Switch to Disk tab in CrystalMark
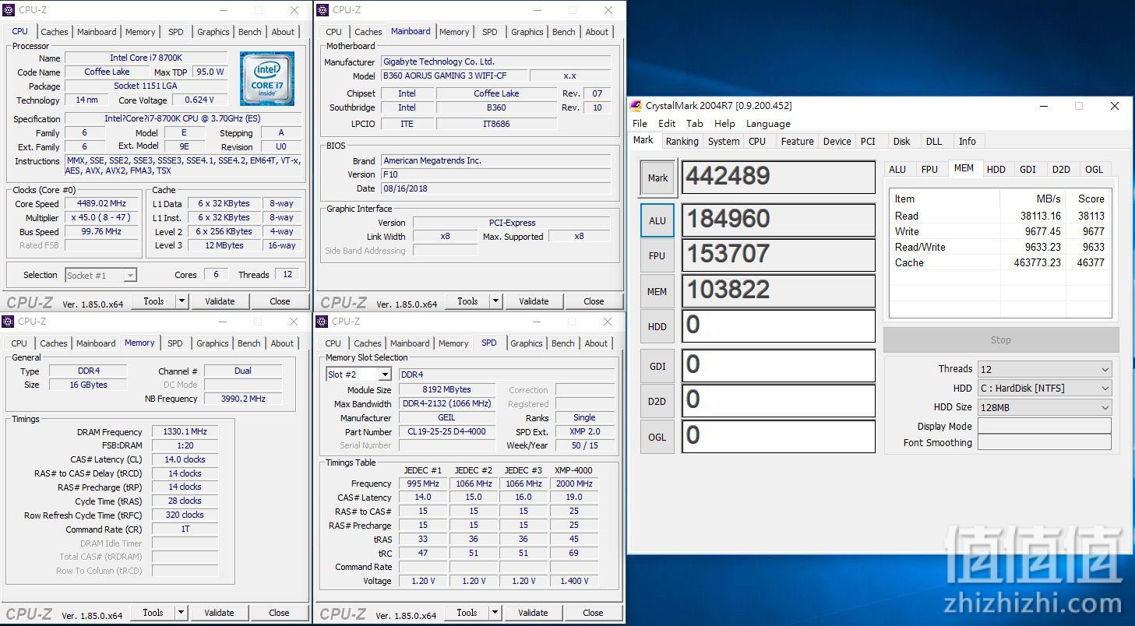The height and width of the screenshot is (626, 1135). coord(901,142)
